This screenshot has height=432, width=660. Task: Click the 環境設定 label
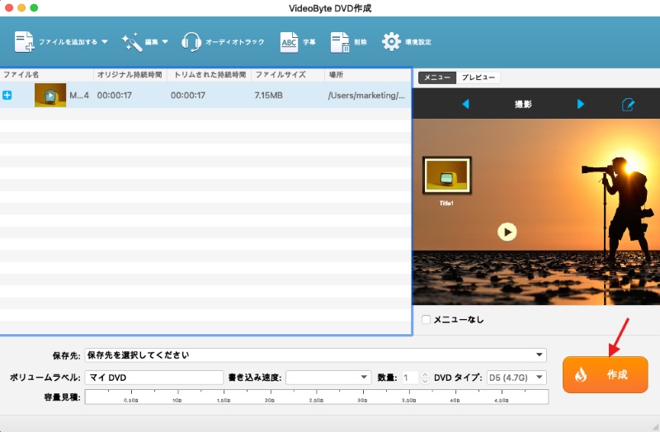click(418, 42)
